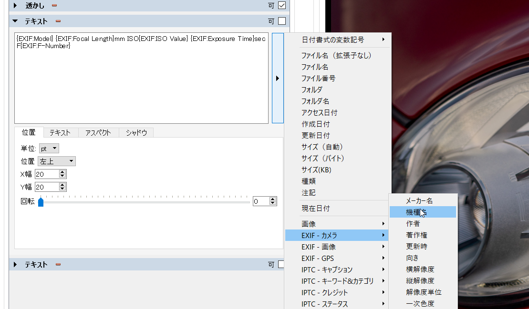The height and width of the screenshot is (309, 529).
Task: Switch to the シャドウ tab
Action: pos(137,133)
